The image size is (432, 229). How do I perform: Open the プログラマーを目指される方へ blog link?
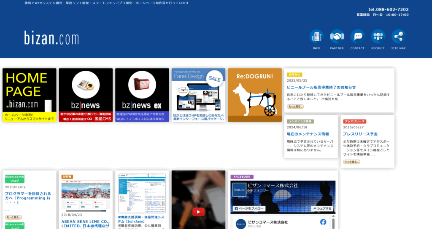click(28, 198)
